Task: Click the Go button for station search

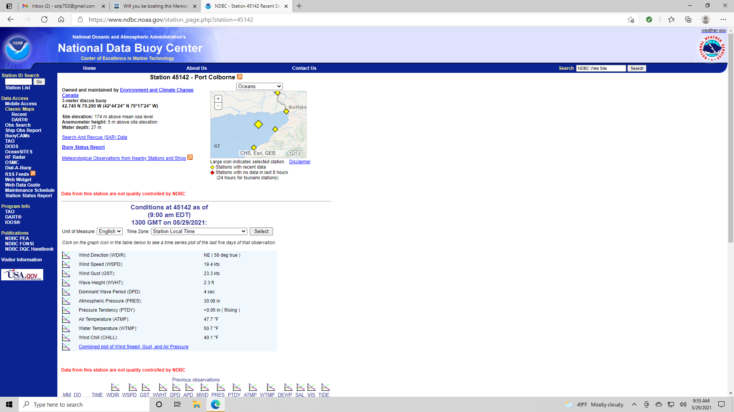Action: [39, 82]
